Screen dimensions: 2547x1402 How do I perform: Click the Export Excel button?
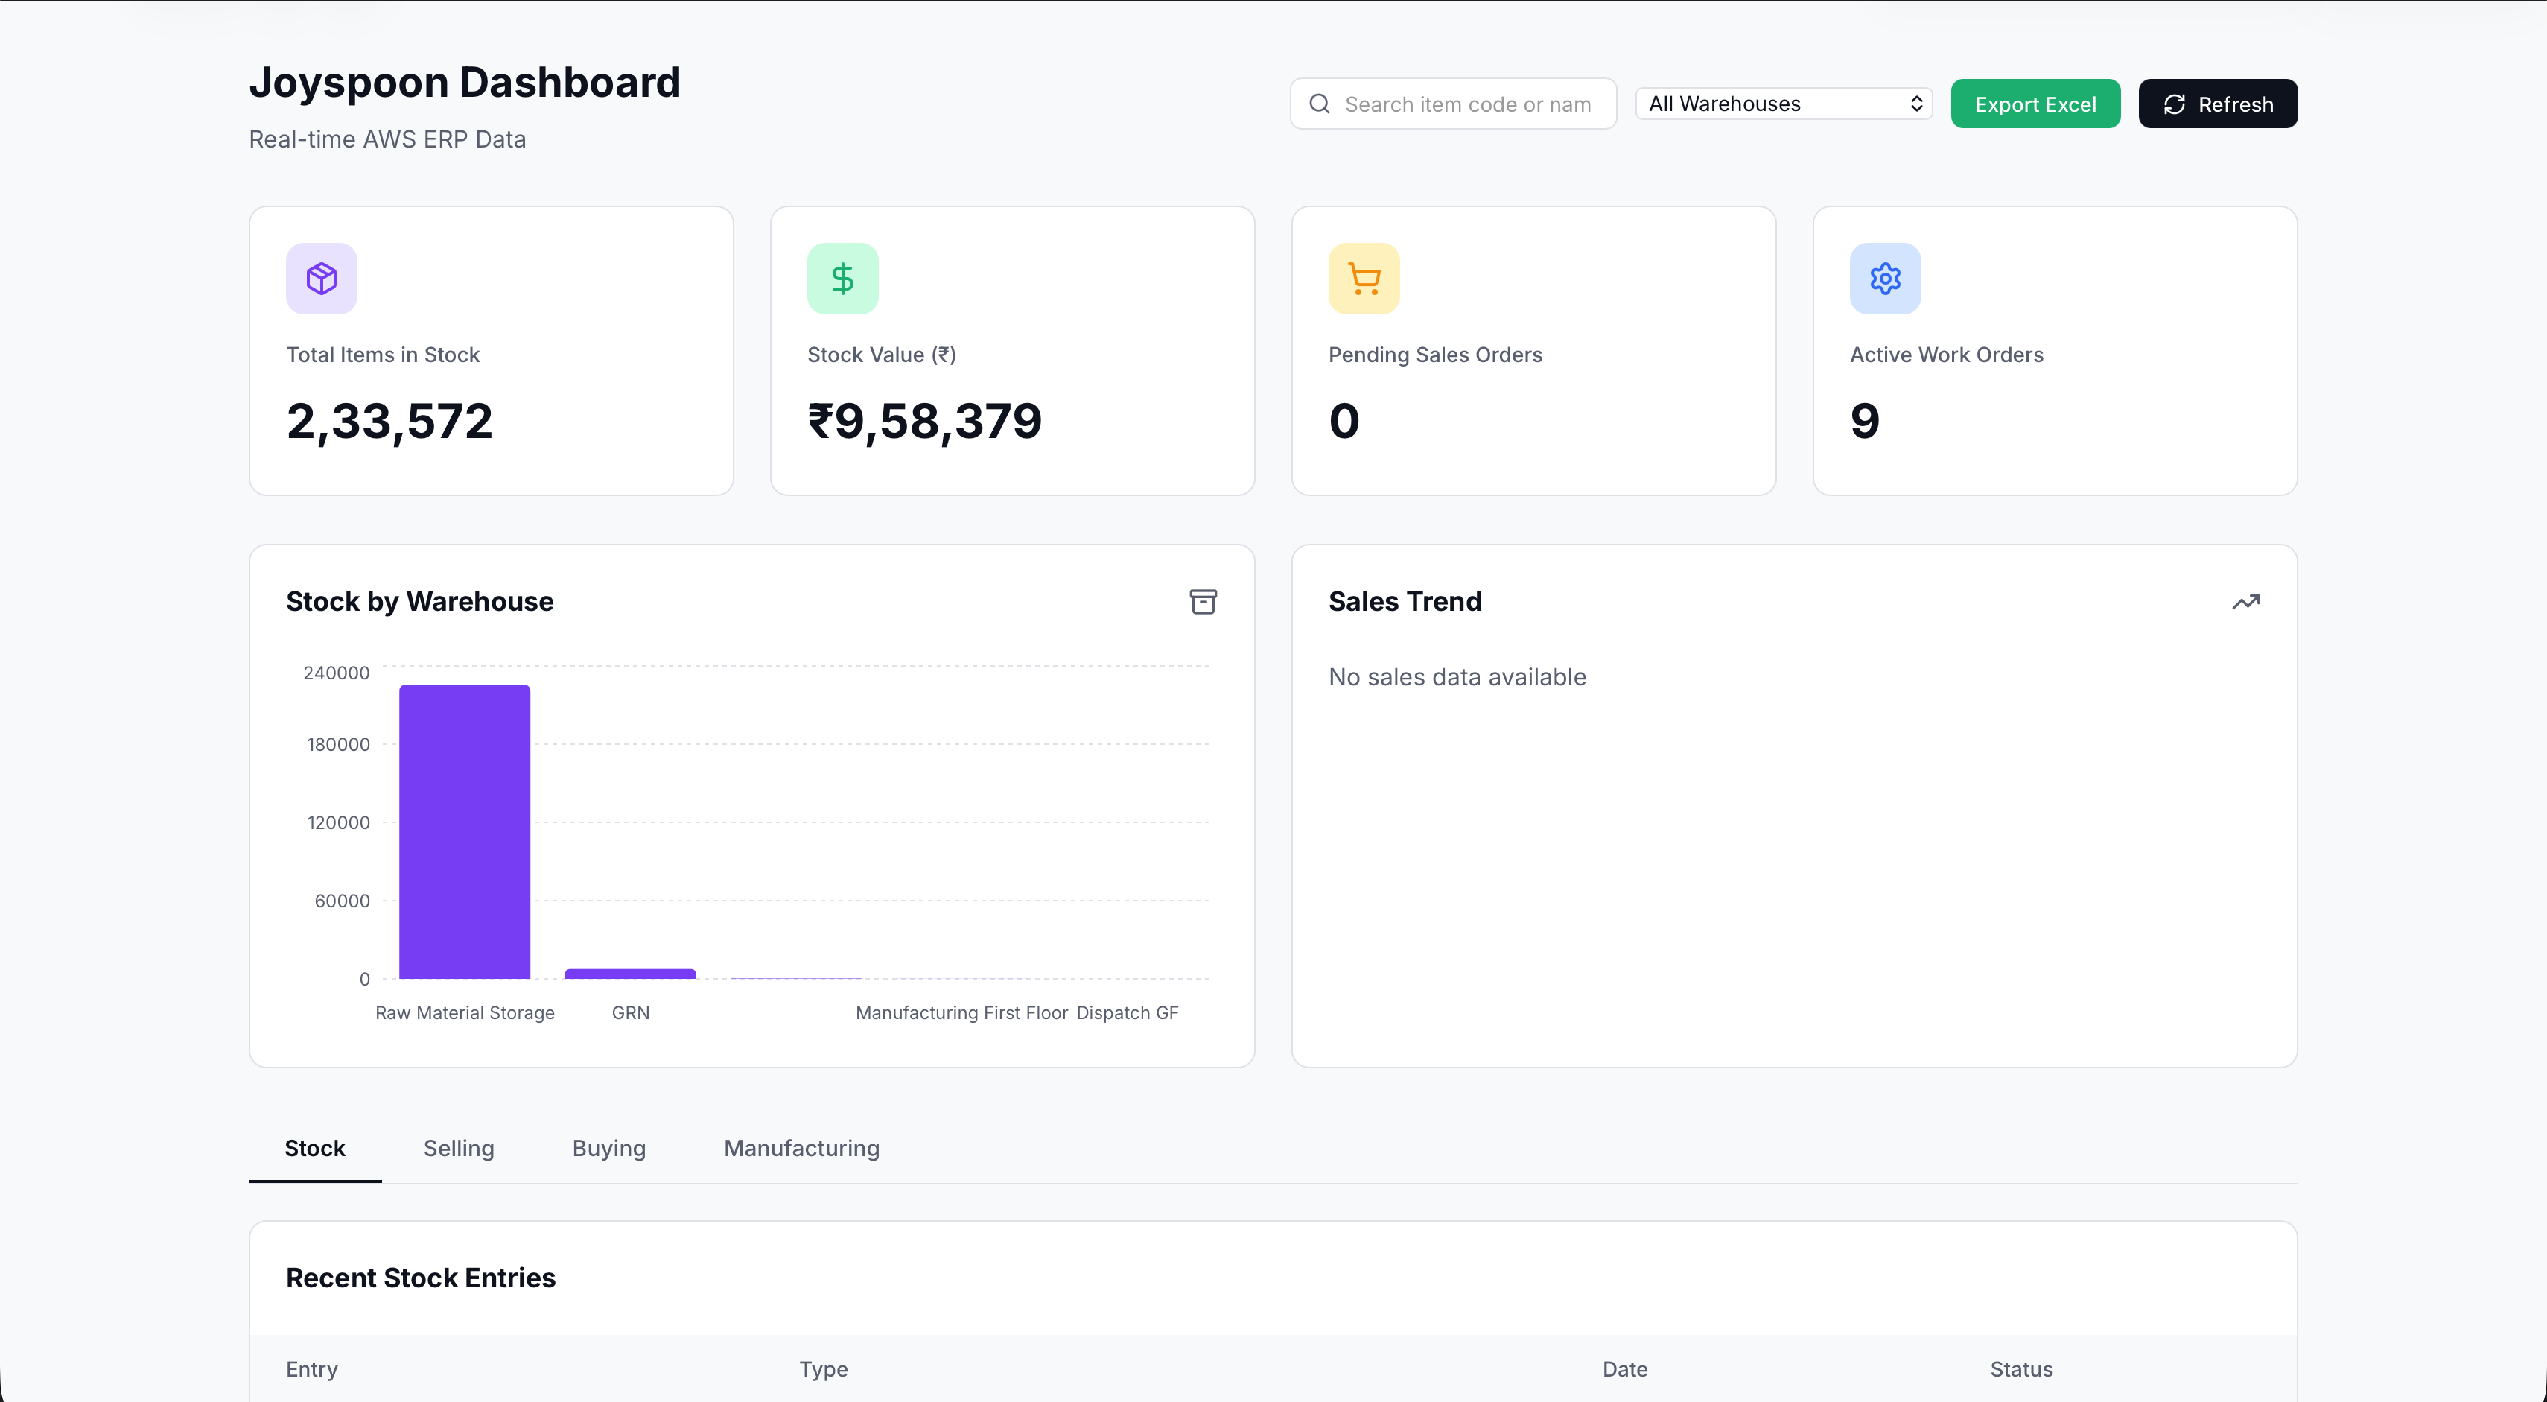point(2035,104)
